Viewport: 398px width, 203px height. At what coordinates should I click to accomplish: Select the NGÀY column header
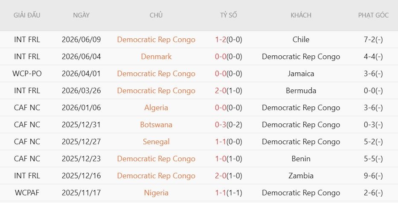pos(81,15)
